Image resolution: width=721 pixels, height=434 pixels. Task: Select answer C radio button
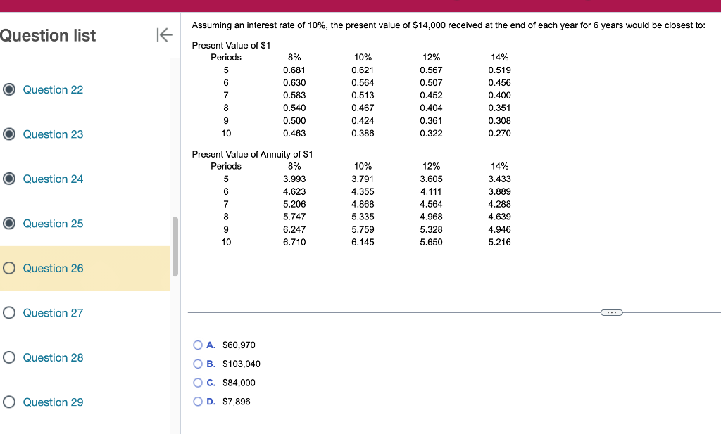coord(198,383)
